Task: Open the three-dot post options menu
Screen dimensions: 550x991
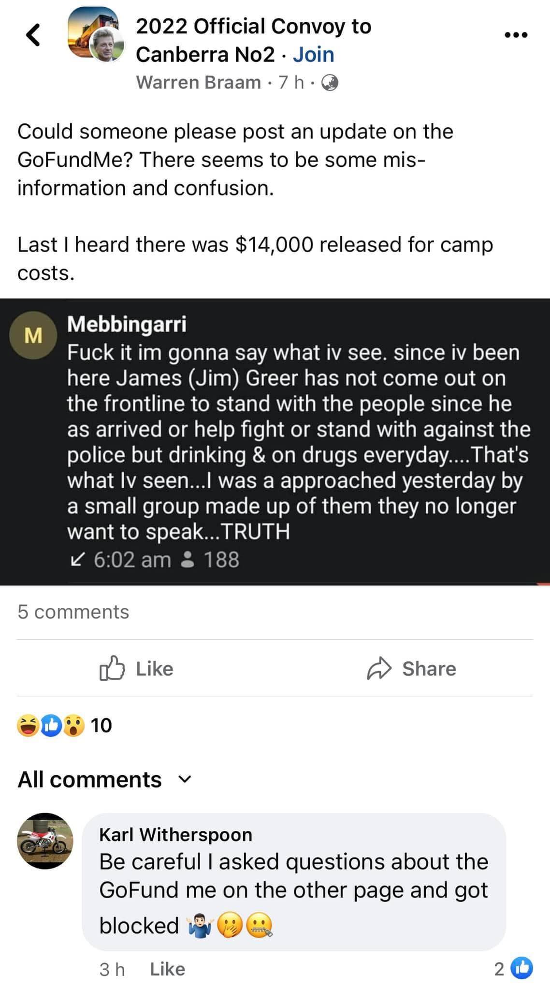Action: click(x=516, y=35)
